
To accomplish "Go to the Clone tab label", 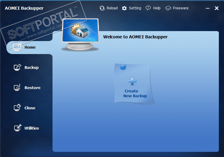I will click(x=30, y=108).
